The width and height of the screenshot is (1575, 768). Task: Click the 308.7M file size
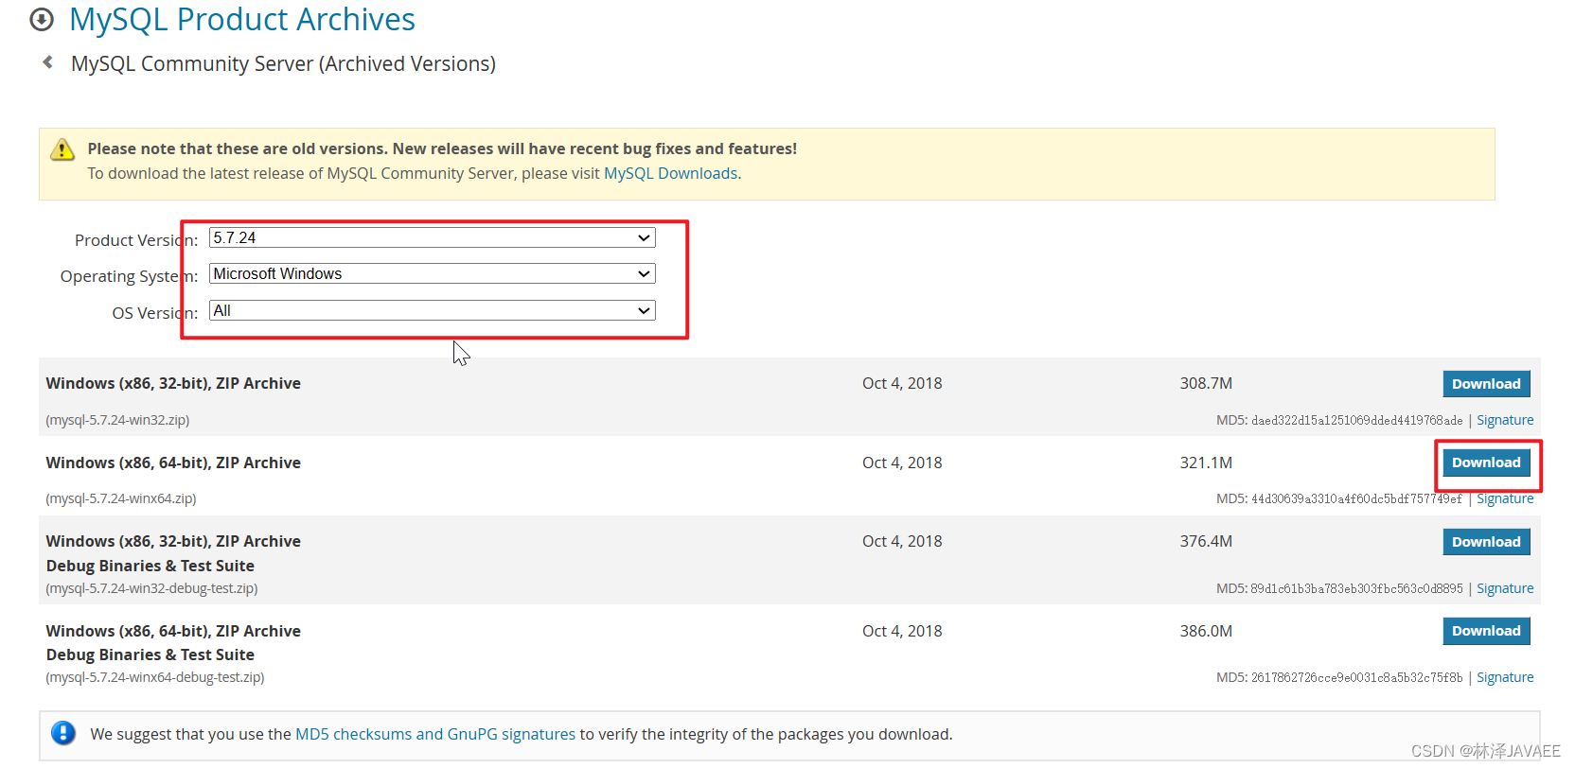pyautogui.click(x=1206, y=383)
